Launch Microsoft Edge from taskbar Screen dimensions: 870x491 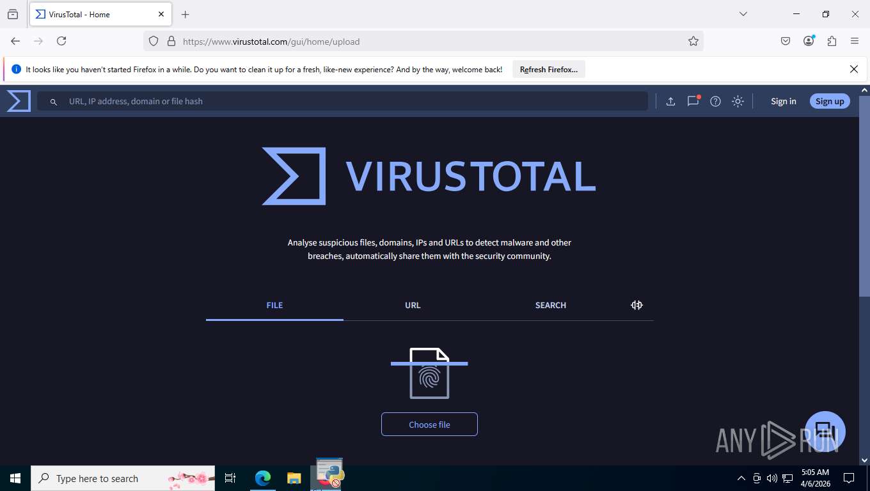[x=263, y=478]
